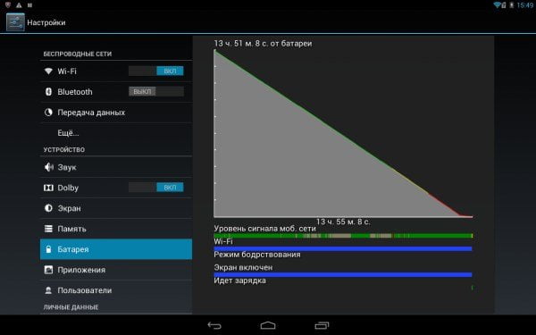This screenshot has height=335, width=536.
Task: Select the Батарея menu entry
Action: [116, 249]
